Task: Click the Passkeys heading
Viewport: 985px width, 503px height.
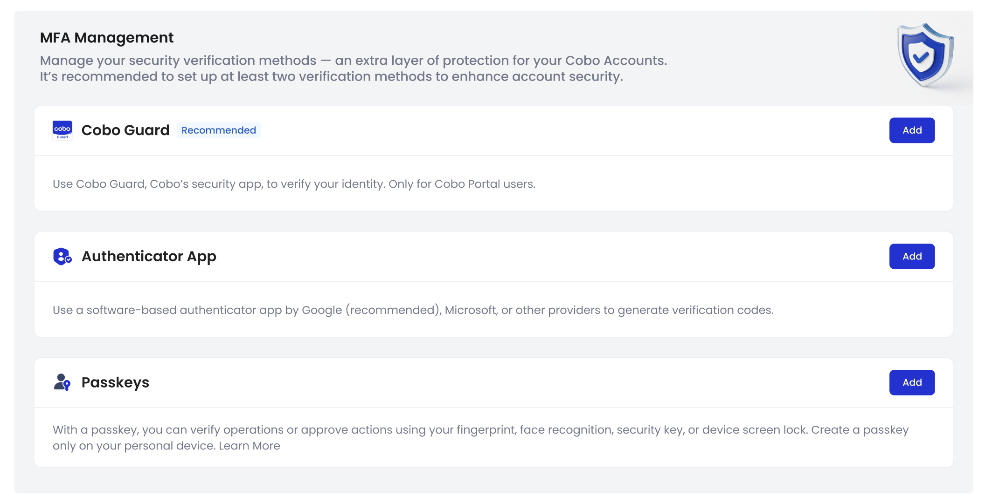Action: (115, 383)
